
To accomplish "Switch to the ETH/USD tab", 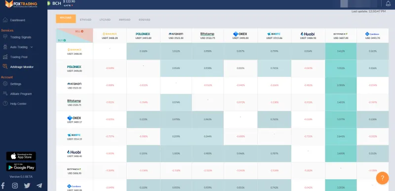I will coord(85,20).
